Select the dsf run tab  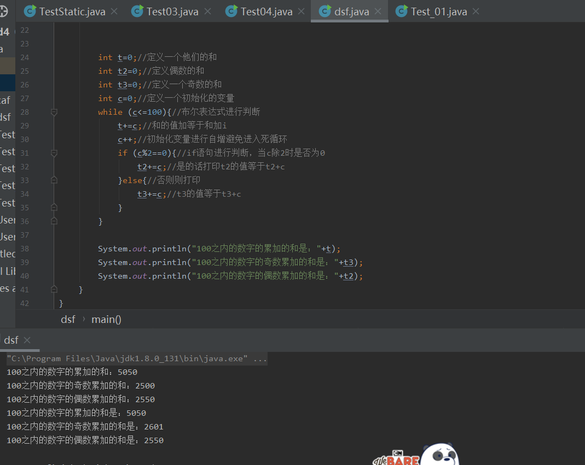pos(11,340)
